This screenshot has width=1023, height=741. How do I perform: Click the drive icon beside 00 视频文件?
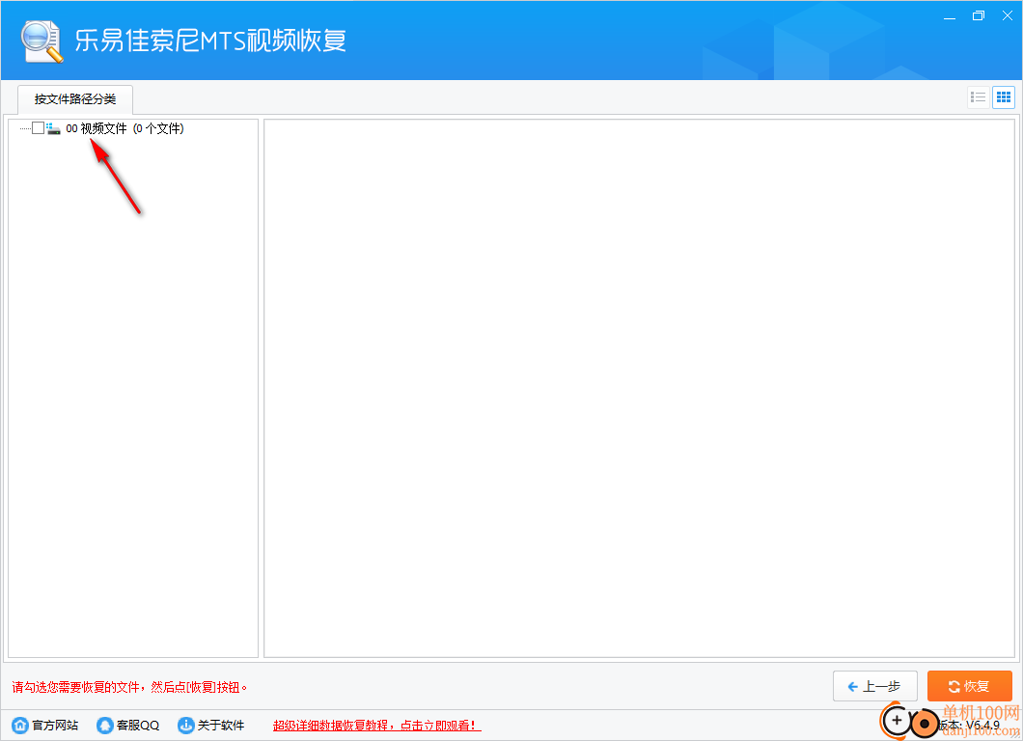pyautogui.click(x=53, y=128)
